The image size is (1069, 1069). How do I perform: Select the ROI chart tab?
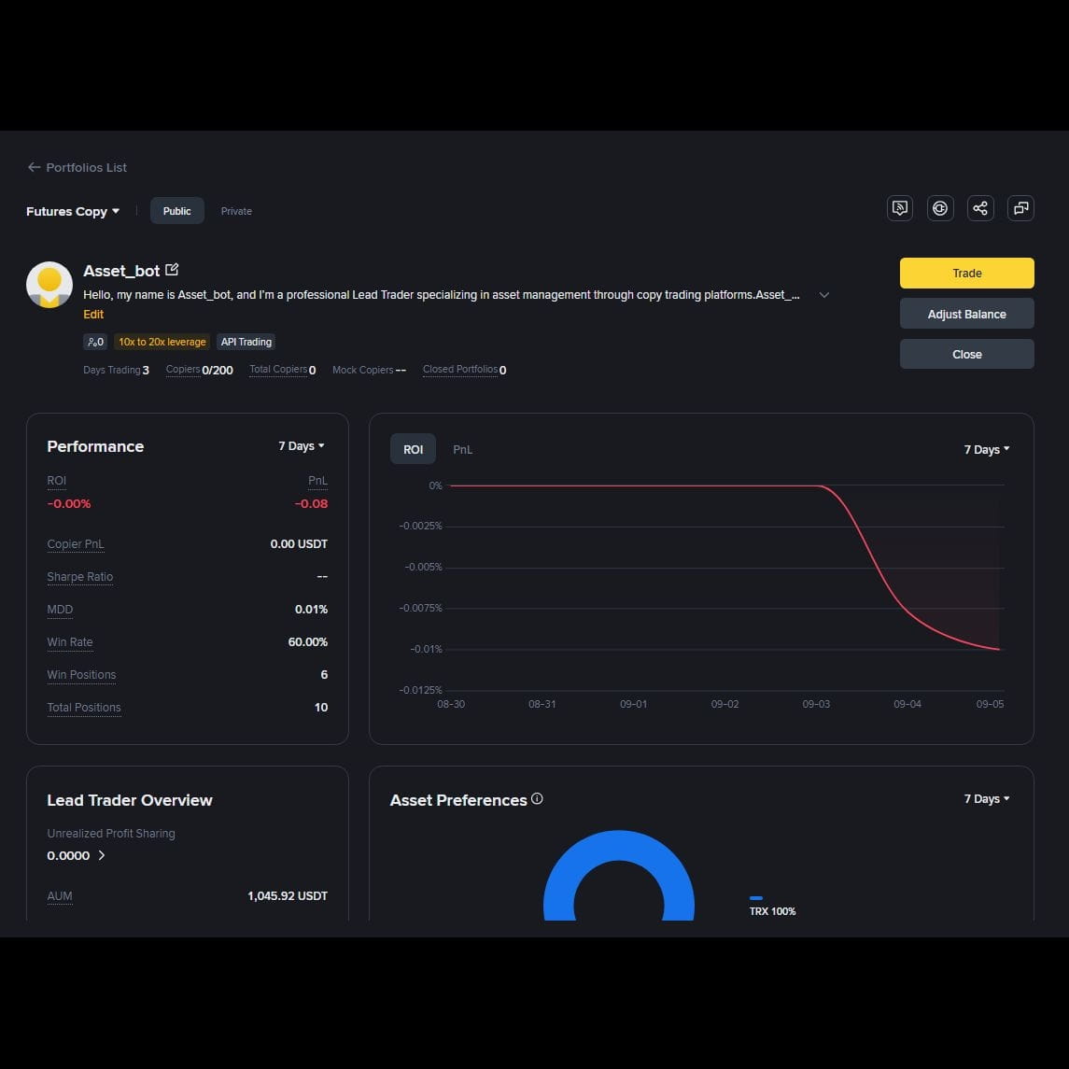pos(413,449)
